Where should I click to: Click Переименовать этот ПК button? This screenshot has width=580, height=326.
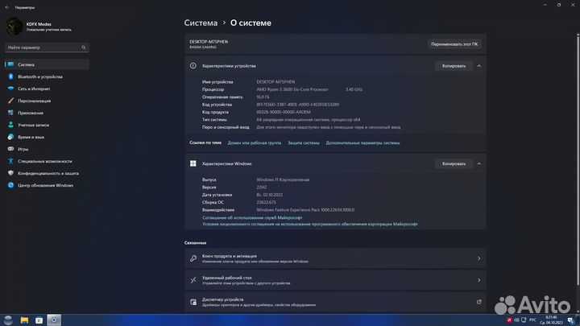coord(454,44)
